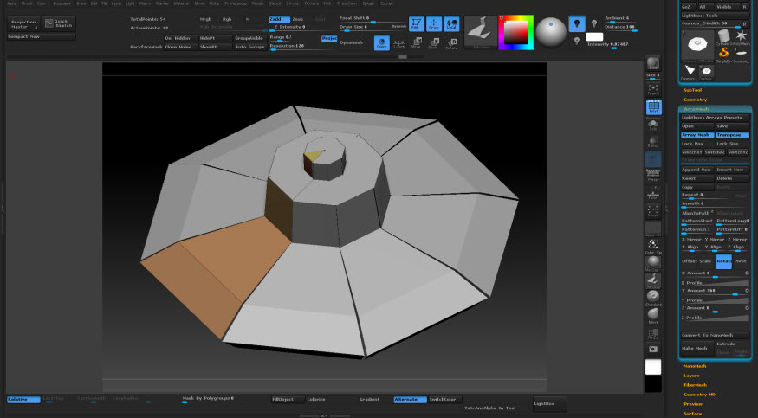This screenshot has width=758, height=418.
Task: Select the PolyMesh3D star tool
Action: [x=741, y=37]
